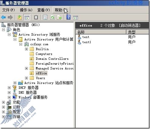Open the 操作(A) menu
This screenshot has width=150, height=129.
point(26,10)
